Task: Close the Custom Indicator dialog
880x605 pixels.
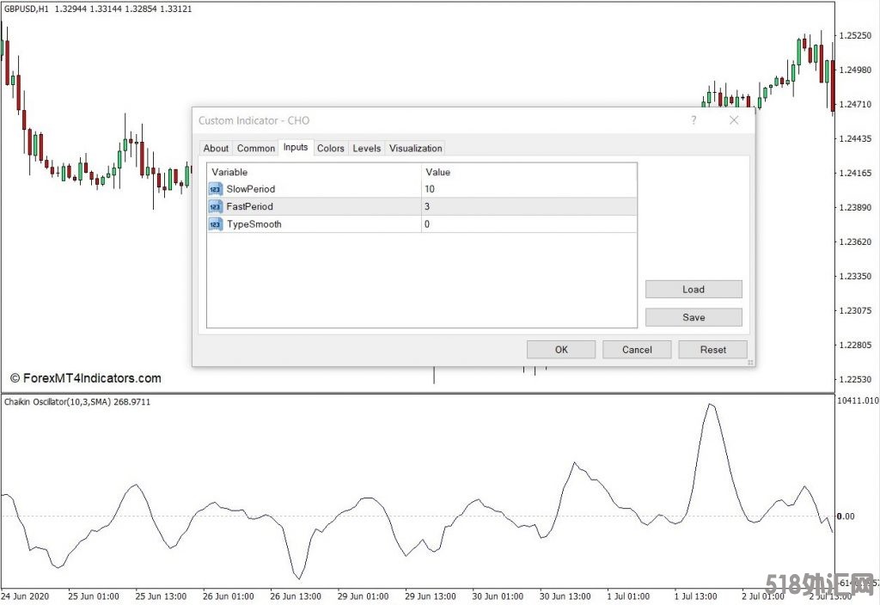Action: coord(733,121)
